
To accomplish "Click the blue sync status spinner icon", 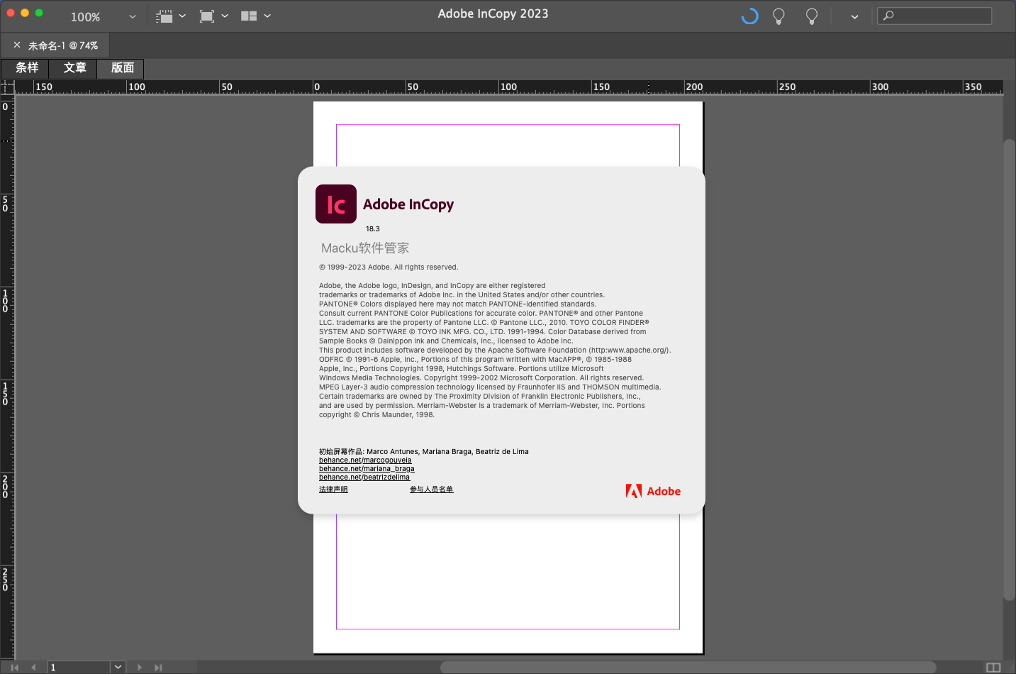I will (749, 16).
